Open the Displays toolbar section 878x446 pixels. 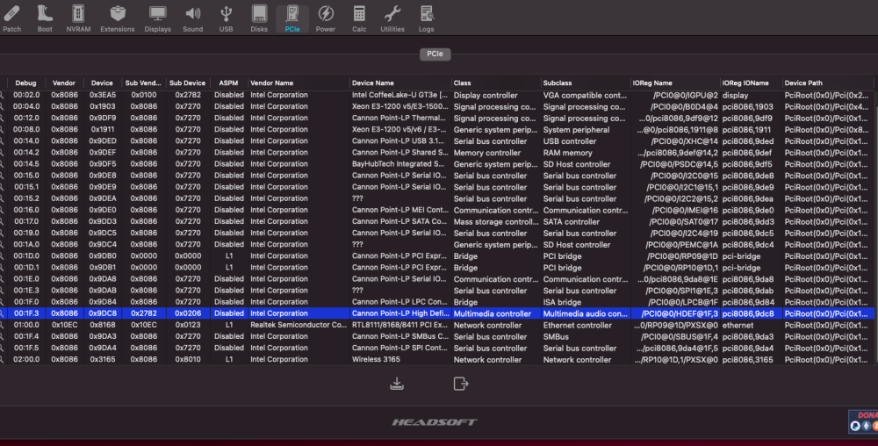coord(157,18)
